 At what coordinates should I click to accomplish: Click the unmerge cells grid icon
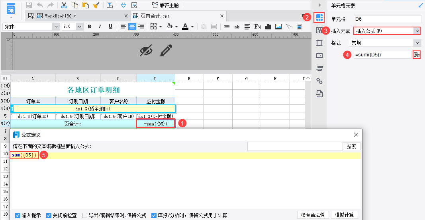214,27
